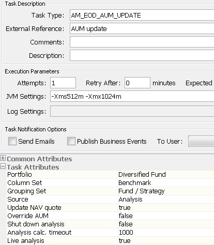Click the Task Type field
This screenshot has height=245, width=214.
[142, 16]
